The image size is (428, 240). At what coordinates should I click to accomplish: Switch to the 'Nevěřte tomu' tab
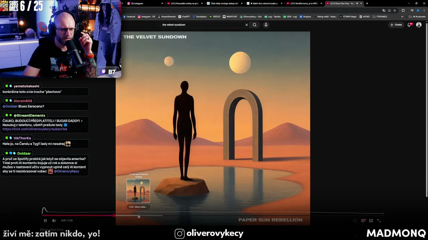tap(304, 3)
